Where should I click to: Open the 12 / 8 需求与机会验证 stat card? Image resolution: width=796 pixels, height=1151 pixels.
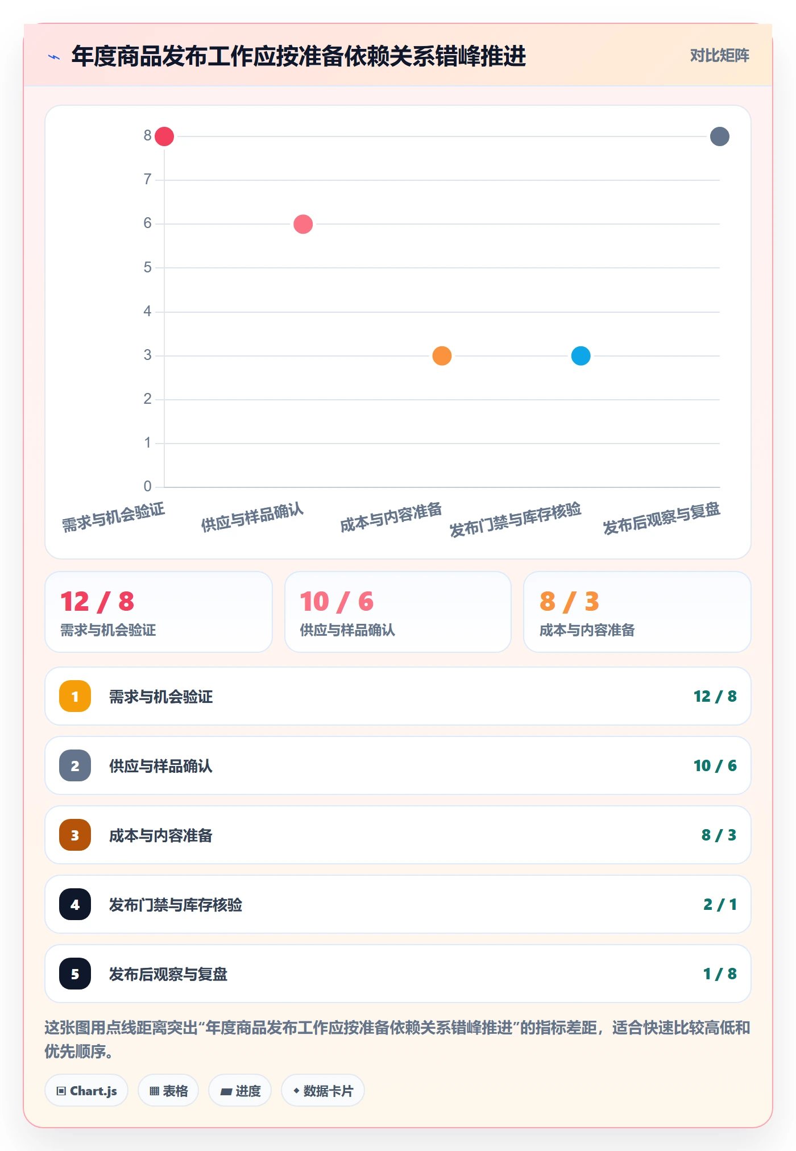tap(159, 612)
